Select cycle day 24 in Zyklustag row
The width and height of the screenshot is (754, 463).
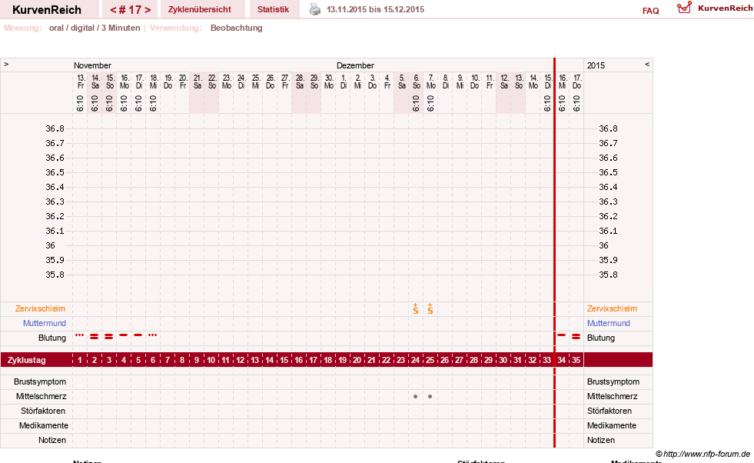(416, 360)
